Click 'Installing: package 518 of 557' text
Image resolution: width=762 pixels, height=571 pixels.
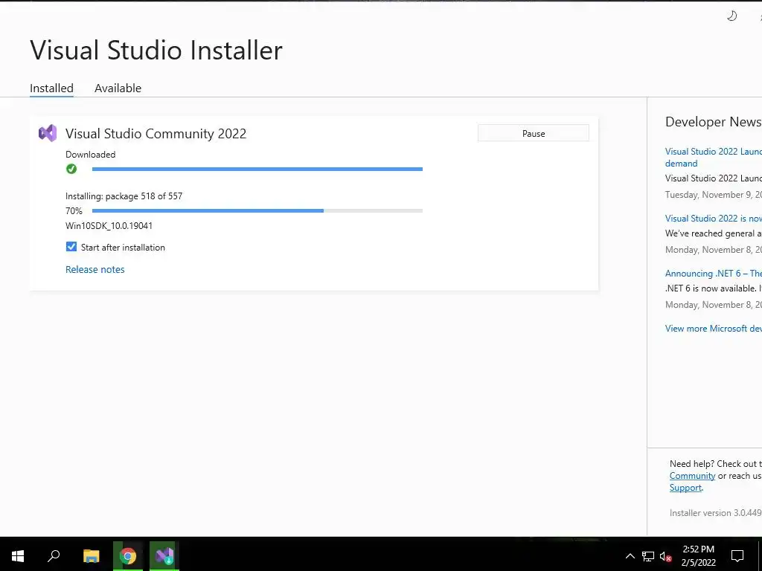[124, 196]
